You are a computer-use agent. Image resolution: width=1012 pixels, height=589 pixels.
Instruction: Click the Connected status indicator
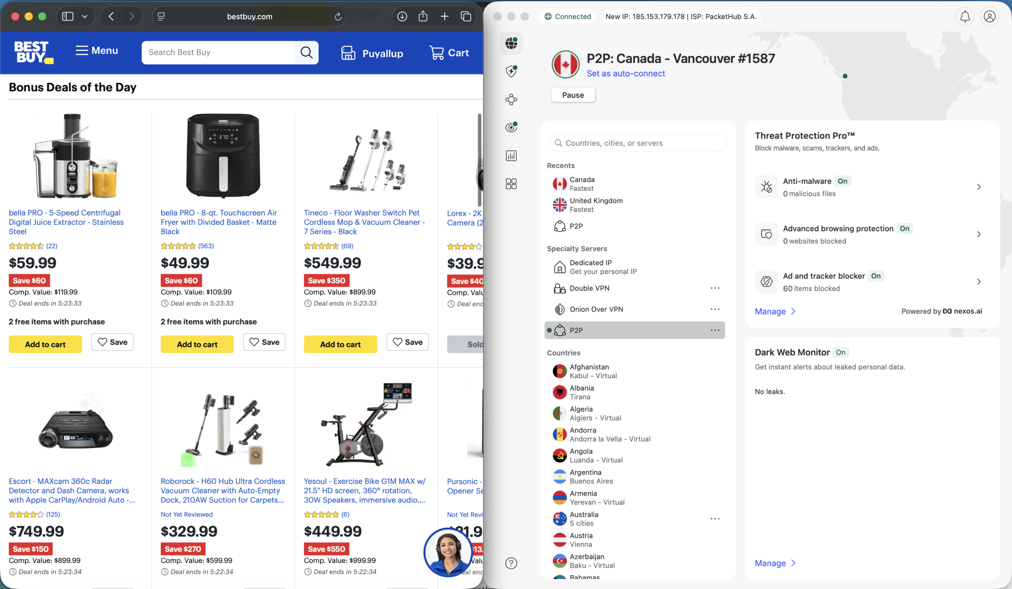[568, 17]
